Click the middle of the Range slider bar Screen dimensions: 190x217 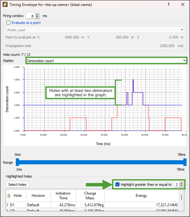coord(101,162)
